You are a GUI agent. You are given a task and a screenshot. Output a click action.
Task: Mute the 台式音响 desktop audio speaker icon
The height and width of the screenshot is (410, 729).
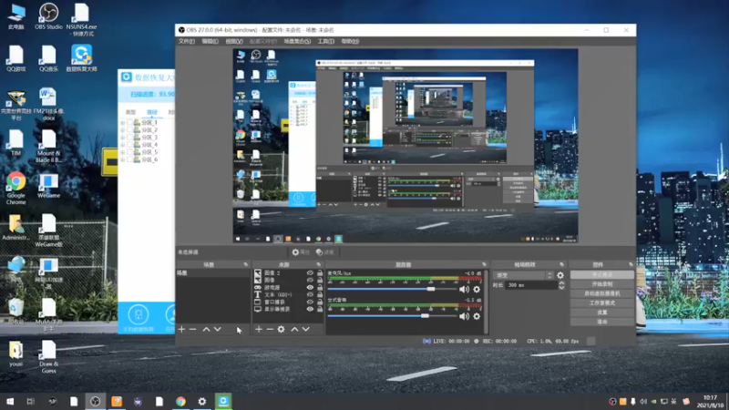tap(464, 316)
